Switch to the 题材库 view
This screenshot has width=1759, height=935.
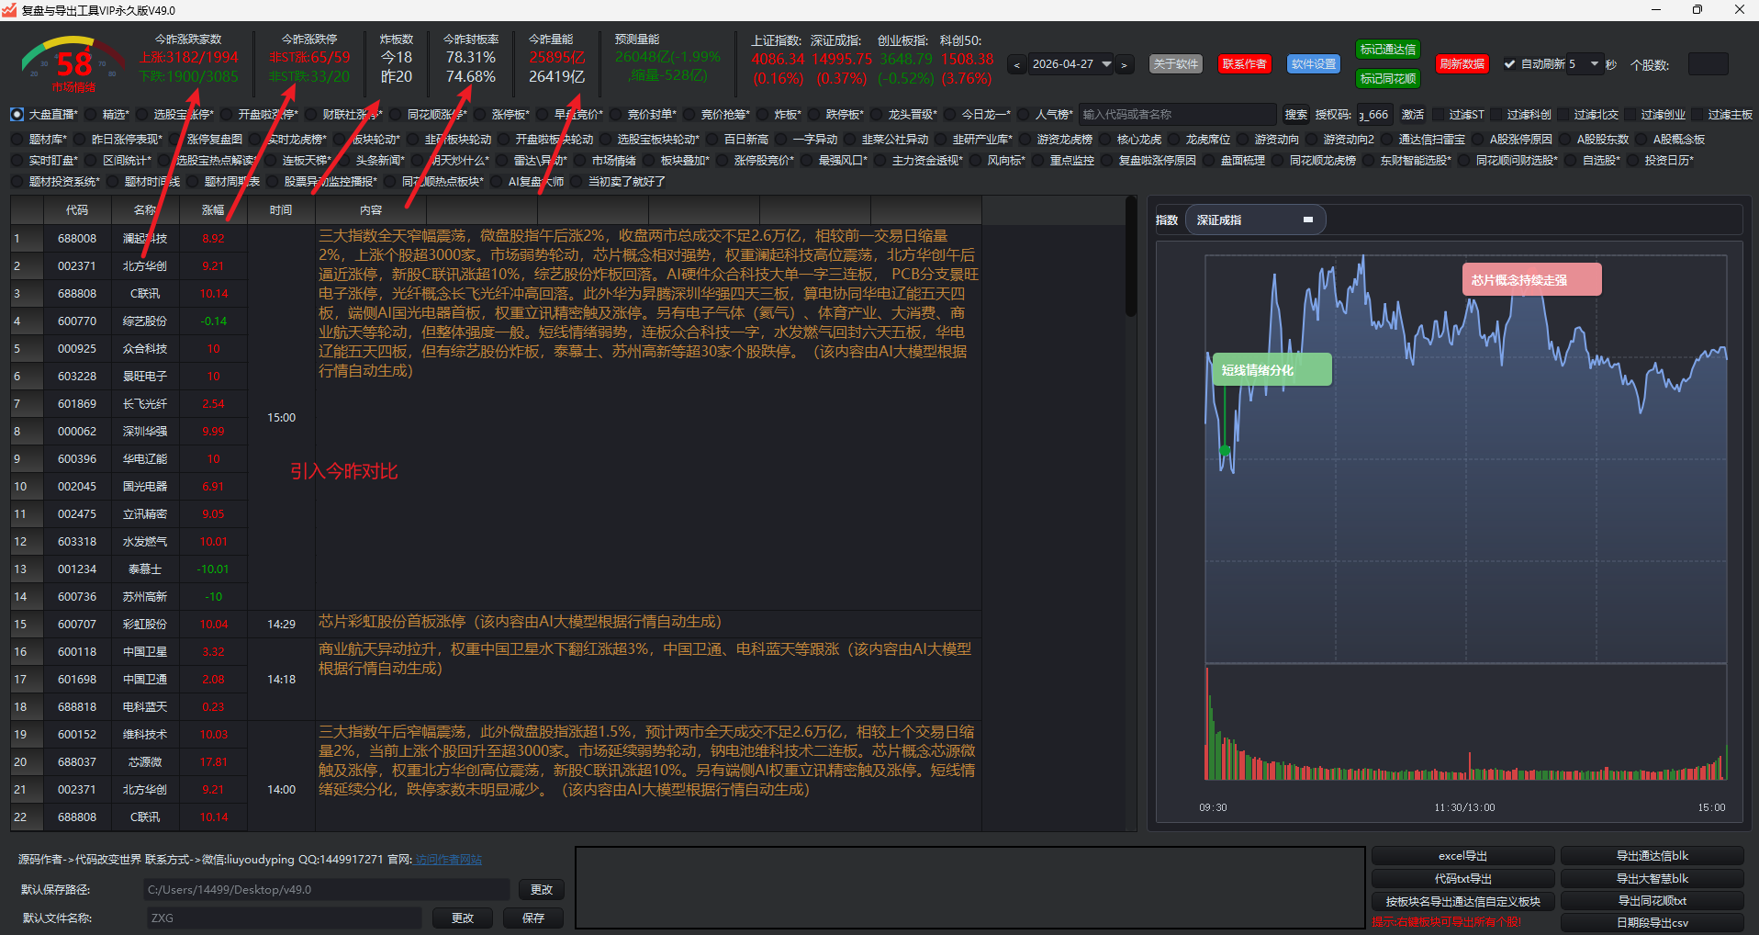coord(17,140)
